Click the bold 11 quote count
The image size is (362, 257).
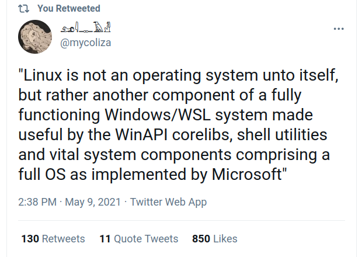(105, 239)
